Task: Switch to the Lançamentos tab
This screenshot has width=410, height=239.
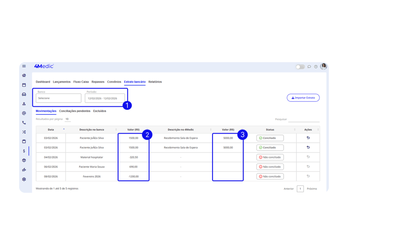Action: (62, 82)
